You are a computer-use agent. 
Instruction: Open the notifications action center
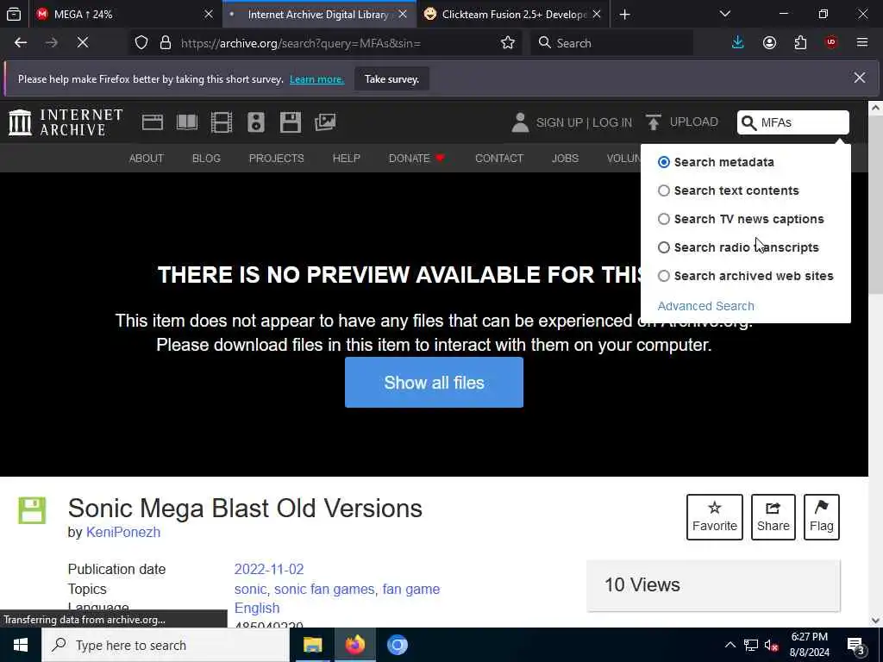[856, 645]
